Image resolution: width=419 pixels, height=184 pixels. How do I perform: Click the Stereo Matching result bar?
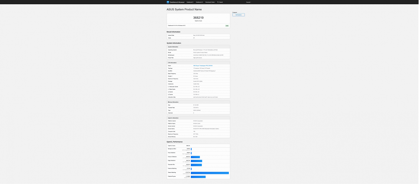(x=210, y=173)
